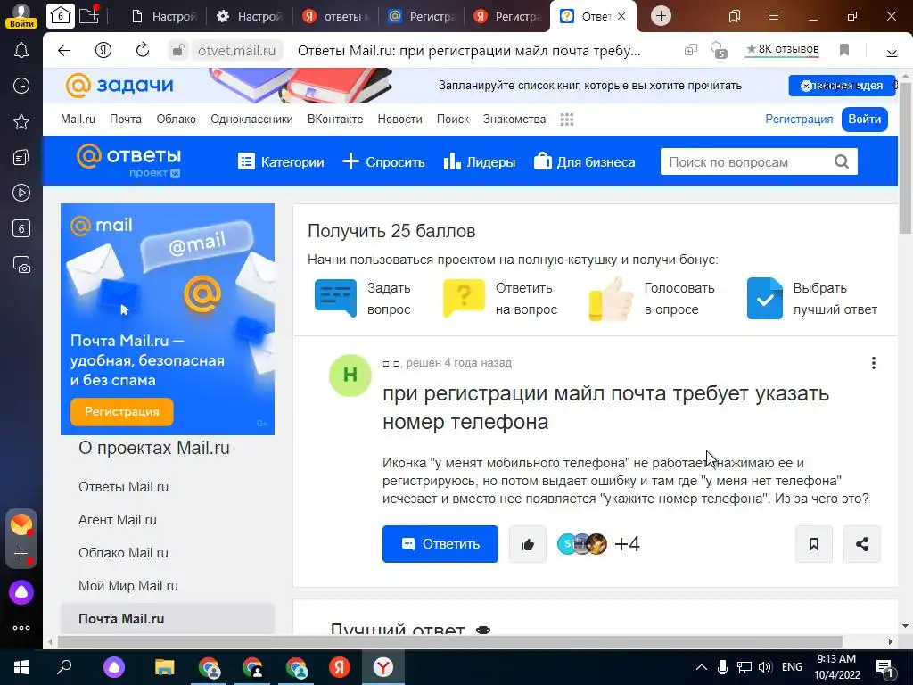Open Yandex browser main menu
Screen dimensions: 913x685
(x=773, y=16)
